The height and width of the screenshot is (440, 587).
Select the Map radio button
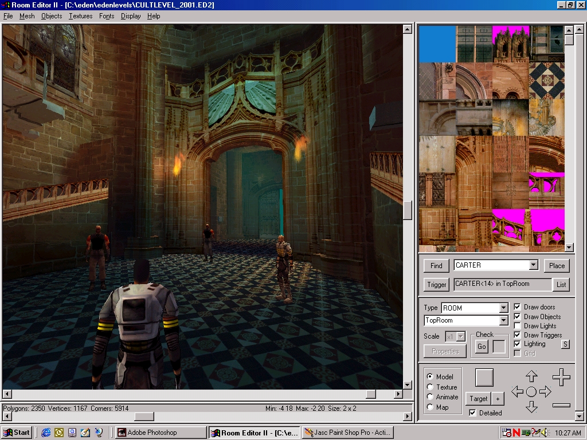pos(430,407)
